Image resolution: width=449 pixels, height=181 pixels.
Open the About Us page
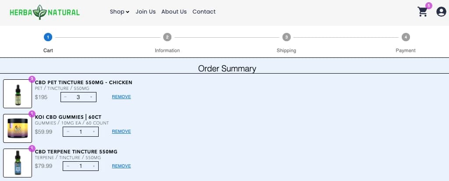click(174, 12)
